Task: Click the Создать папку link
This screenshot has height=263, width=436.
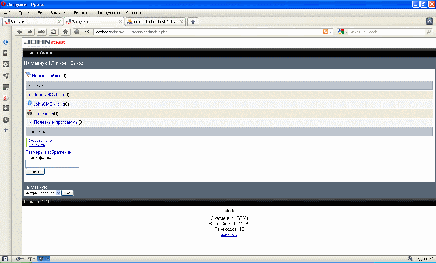Action: point(41,141)
